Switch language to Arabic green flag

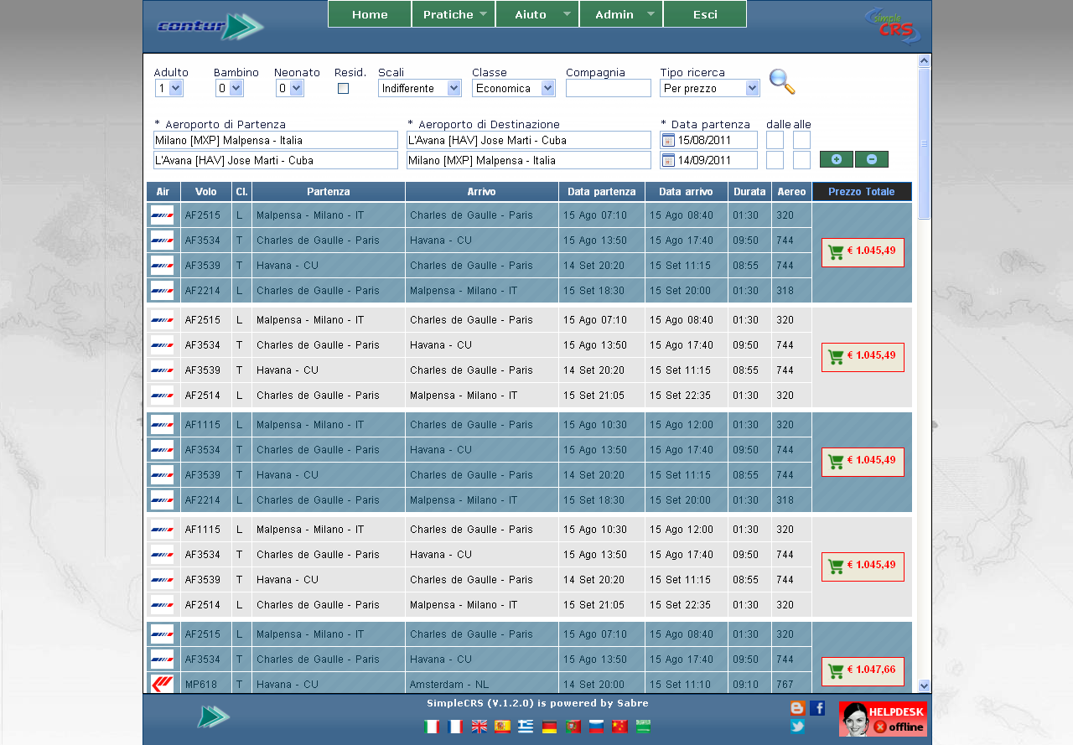643,727
